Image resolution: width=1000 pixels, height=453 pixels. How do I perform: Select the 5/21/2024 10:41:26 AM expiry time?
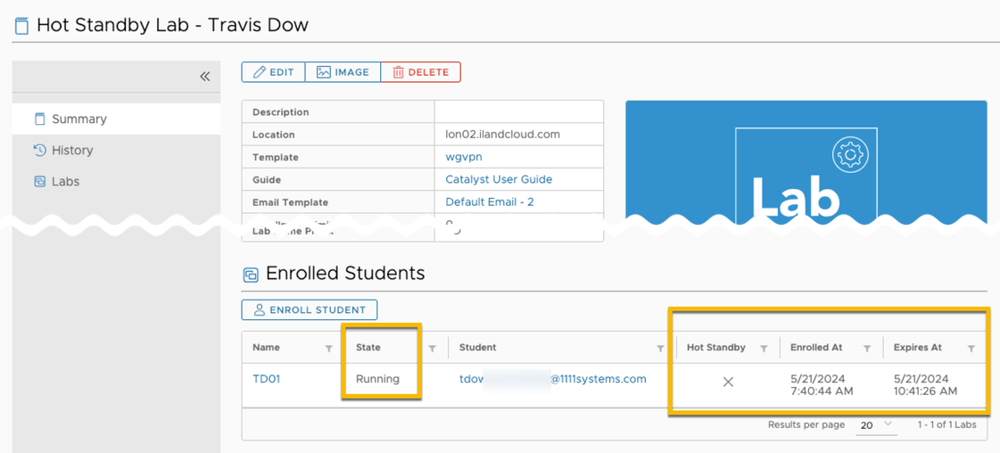pyautogui.click(x=925, y=385)
